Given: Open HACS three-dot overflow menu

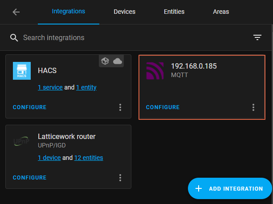Looking at the screenshot, I should 120,107.
